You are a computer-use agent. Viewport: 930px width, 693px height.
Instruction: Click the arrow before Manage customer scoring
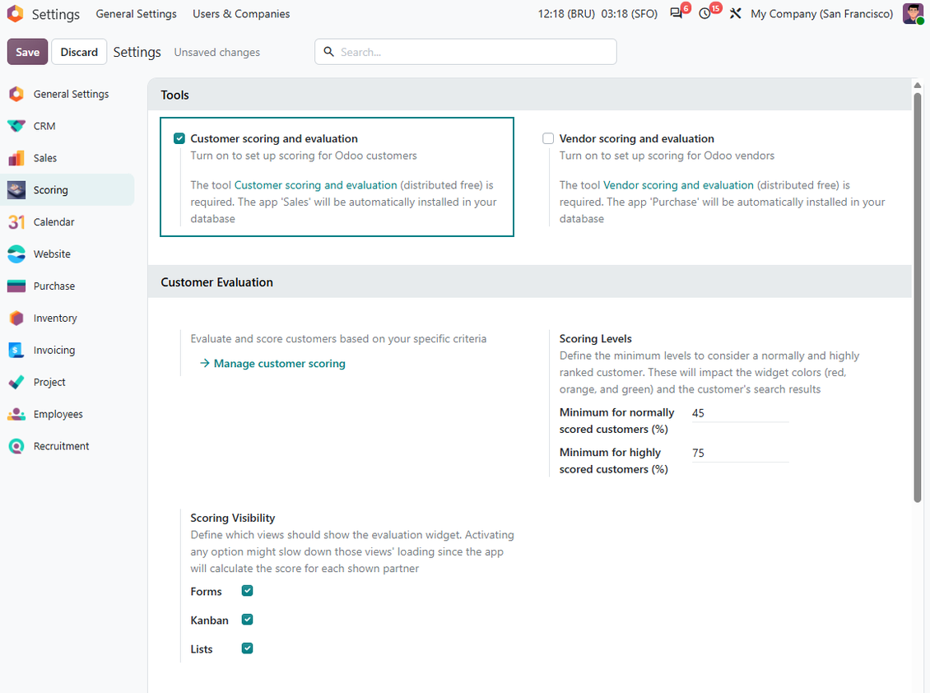[205, 363]
